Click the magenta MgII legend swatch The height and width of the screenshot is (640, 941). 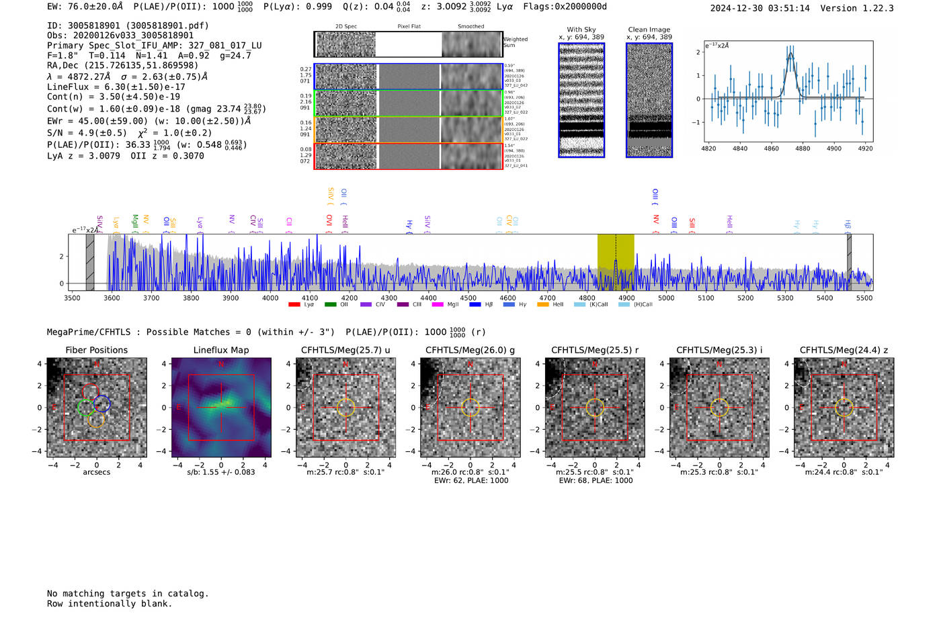tap(438, 305)
